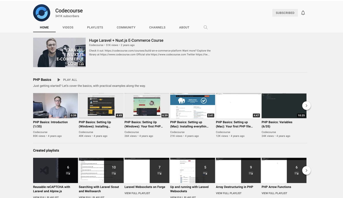
Task: Click the featured video description text
Action: 150,52
